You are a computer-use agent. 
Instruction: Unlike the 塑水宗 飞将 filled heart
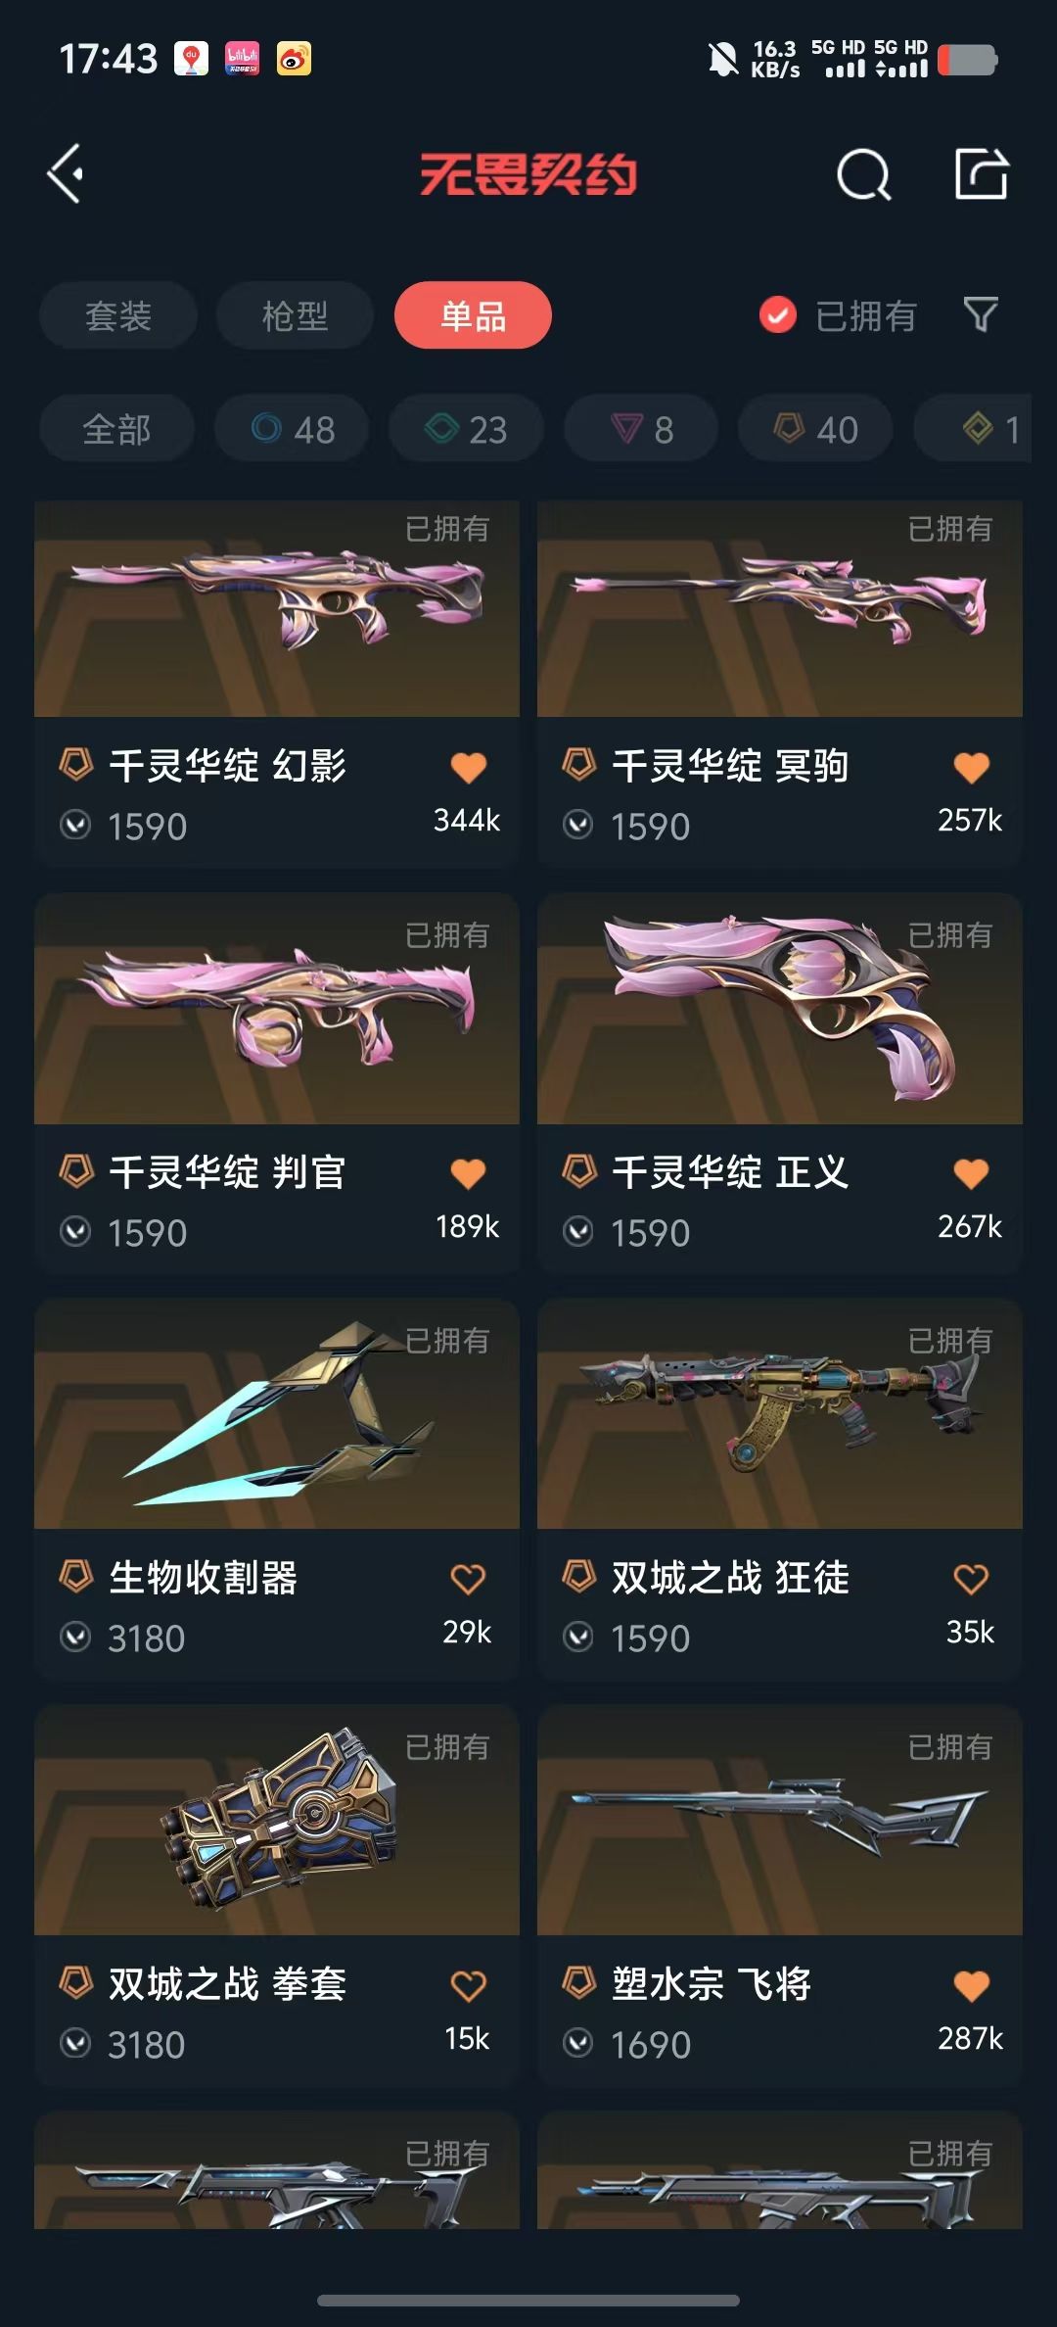pos(971,1985)
